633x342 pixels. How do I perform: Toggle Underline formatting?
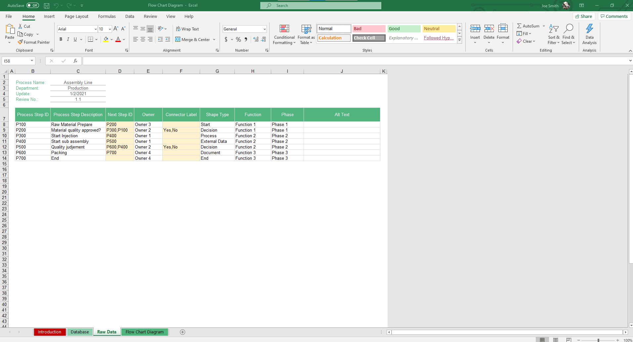[75, 39]
